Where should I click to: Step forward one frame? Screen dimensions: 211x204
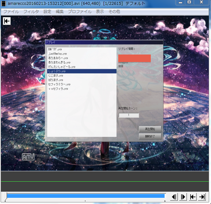click(183, 197)
